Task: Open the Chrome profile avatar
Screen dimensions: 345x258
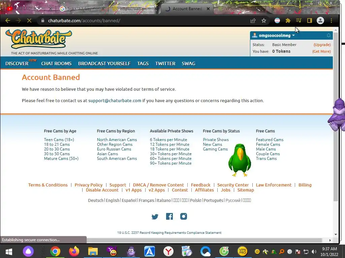Action: coord(320,20)
